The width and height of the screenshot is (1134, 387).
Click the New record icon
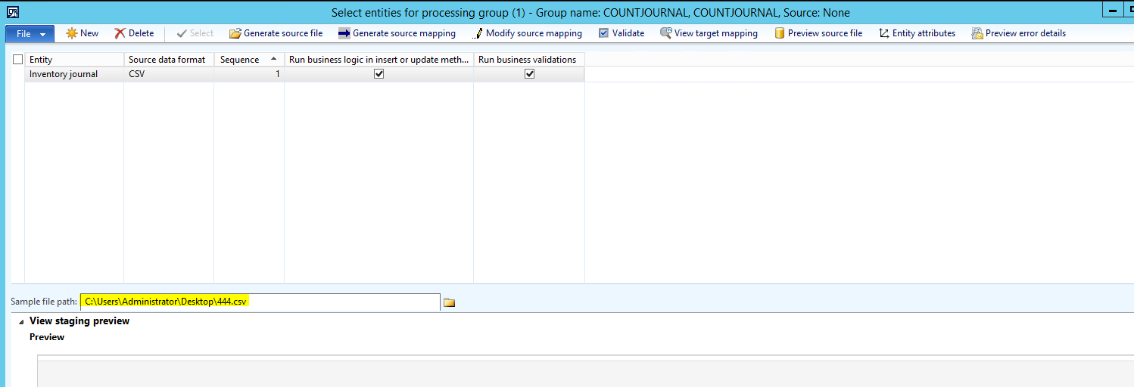pos(72,33)
